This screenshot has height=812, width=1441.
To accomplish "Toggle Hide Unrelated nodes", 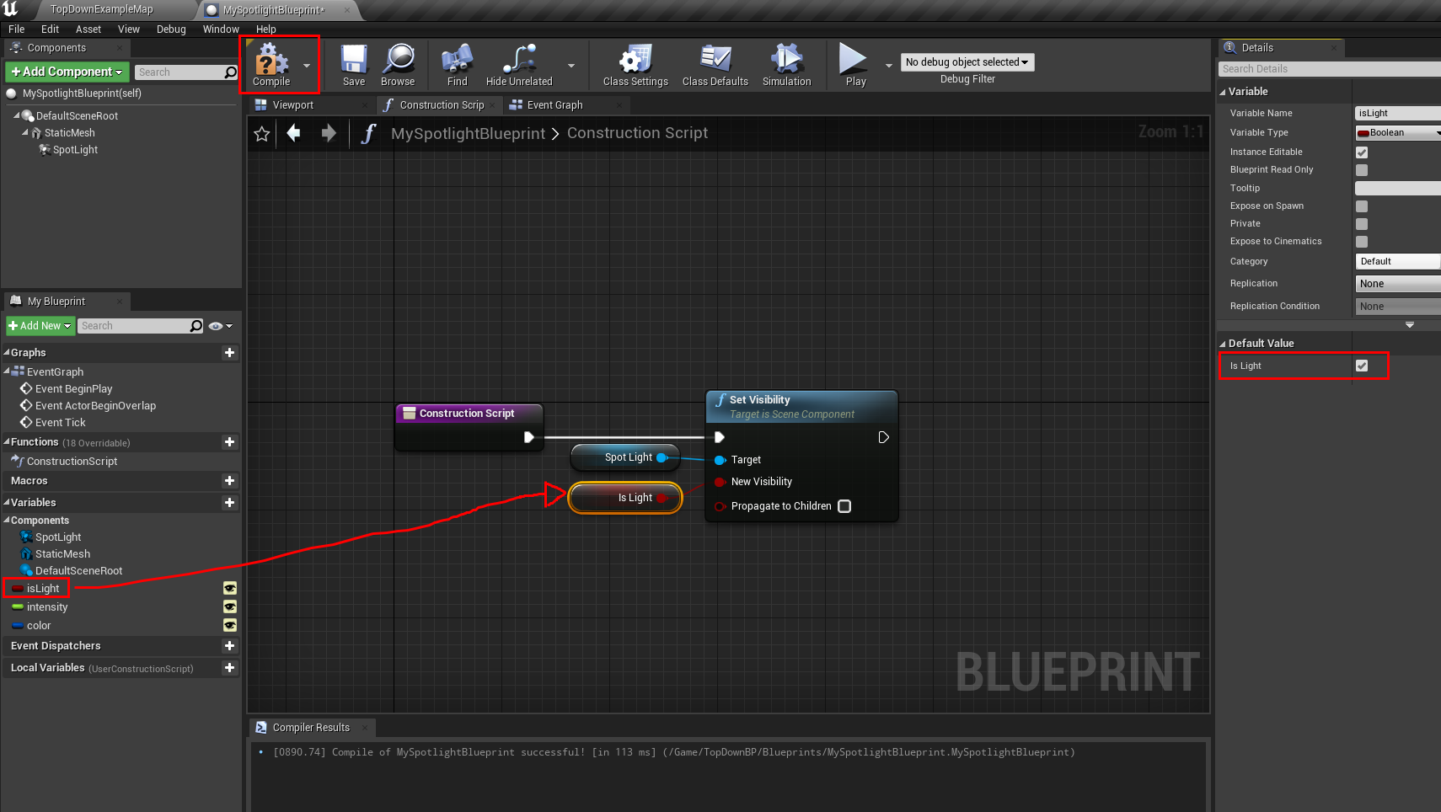I will click(519, 64).
